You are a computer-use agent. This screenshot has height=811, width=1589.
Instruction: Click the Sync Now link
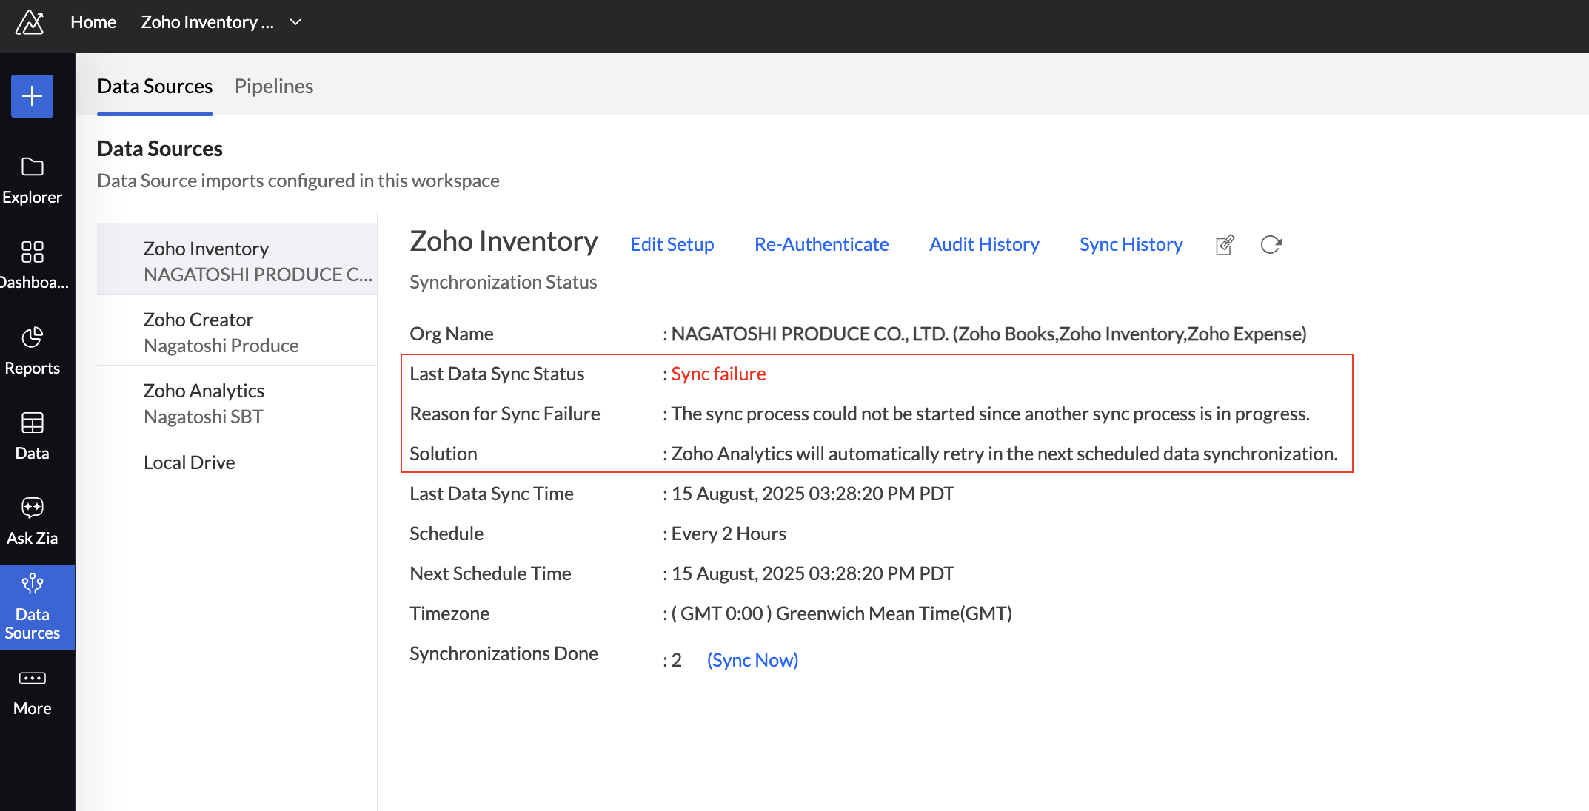[752, 660]
